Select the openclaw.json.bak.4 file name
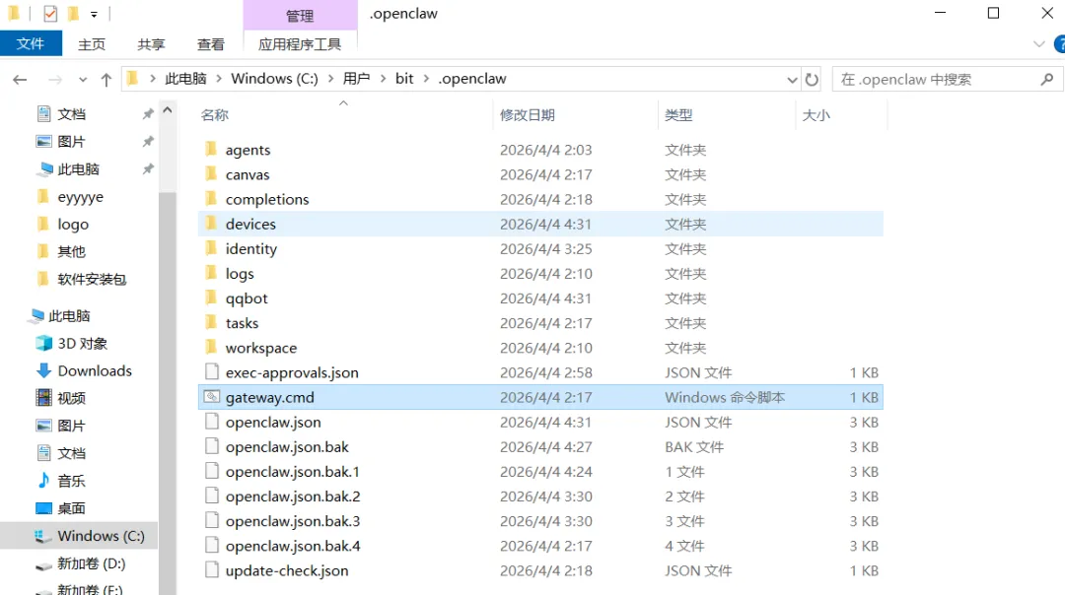This screenshot has width=1065, height=595. pyautogui.click(x=292, y=546)
